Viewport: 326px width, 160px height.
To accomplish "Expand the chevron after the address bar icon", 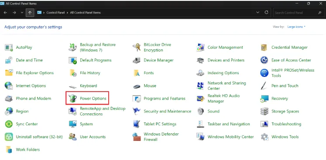I will pyautogui.click(x=44, y=13).
